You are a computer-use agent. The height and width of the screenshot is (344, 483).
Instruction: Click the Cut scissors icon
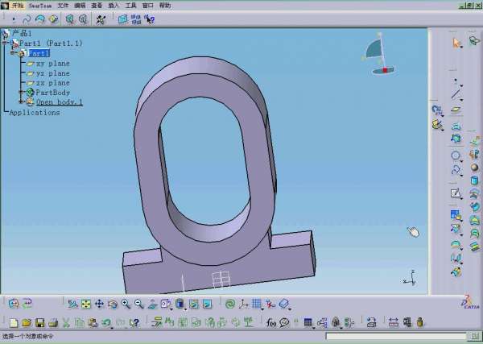(66, 322)
